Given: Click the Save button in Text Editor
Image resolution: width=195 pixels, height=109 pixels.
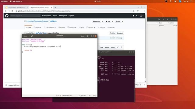Looking at the screenshot, I should 83,36.
